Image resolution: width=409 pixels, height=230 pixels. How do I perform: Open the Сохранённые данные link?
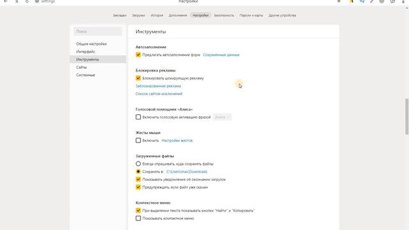coord(221,55)
